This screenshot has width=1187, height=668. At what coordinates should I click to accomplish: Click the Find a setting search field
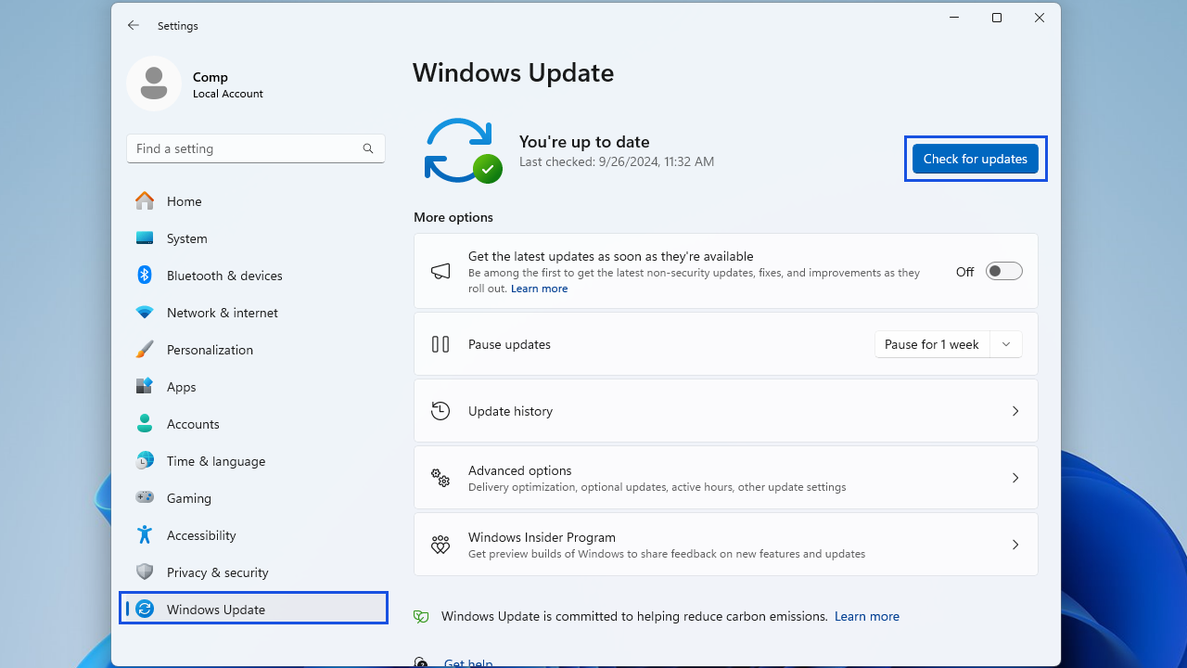(256, 148)
